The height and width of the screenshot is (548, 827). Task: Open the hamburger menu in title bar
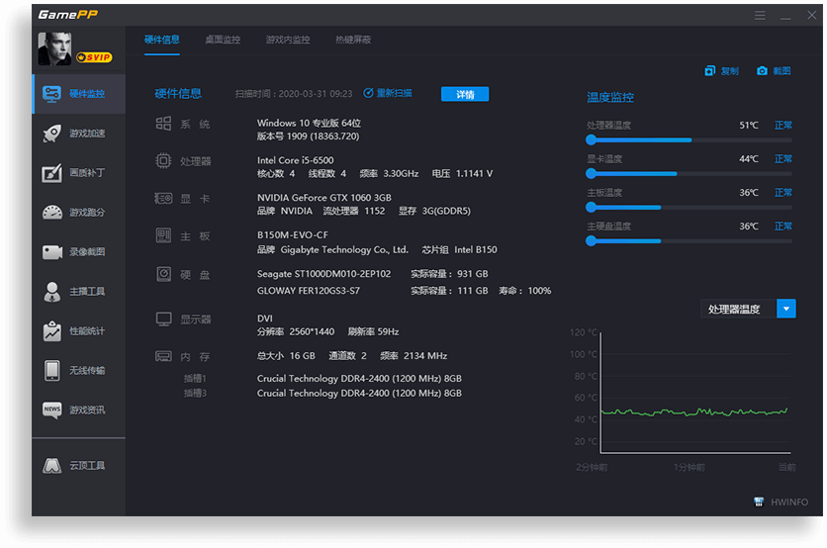coord(760,15)
